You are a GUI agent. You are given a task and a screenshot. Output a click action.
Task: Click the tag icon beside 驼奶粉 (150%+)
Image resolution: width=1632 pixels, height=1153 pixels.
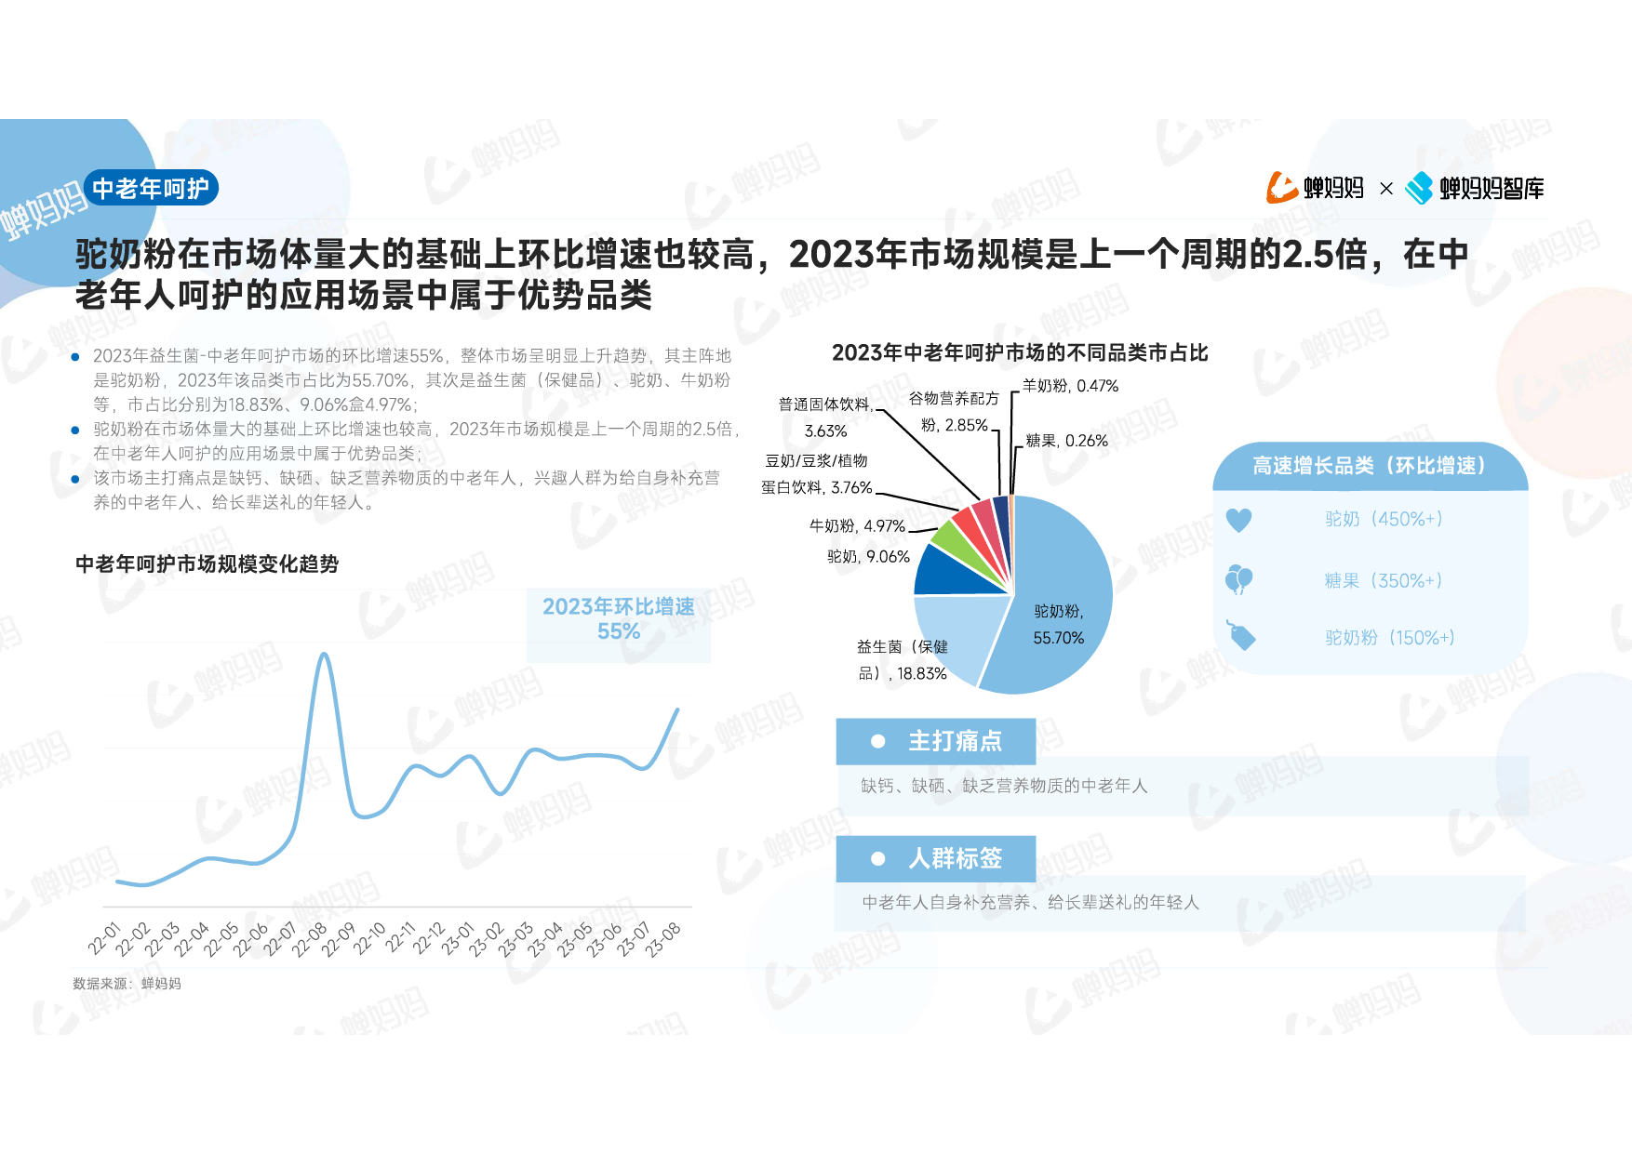pyautogui.click(x=1240, y=636)
